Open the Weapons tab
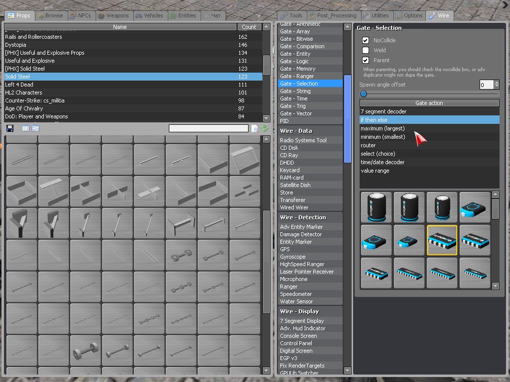This screenshot has height=382, width=510. point(113,15)
